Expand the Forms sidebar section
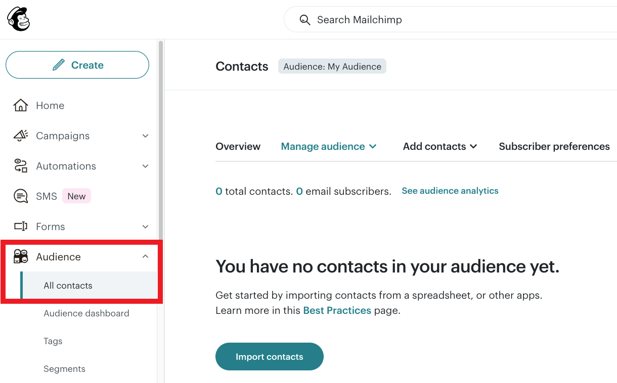Screen dimensions: 617x383 point(145,227)
